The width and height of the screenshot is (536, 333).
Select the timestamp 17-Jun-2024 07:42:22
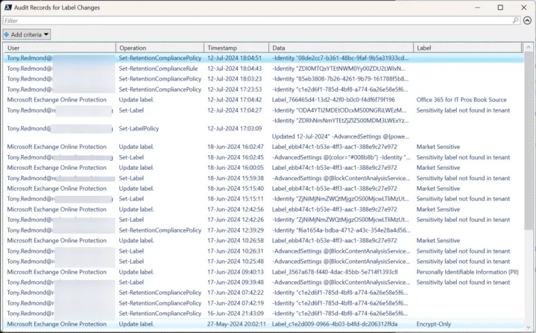click(x=235, y=293)
